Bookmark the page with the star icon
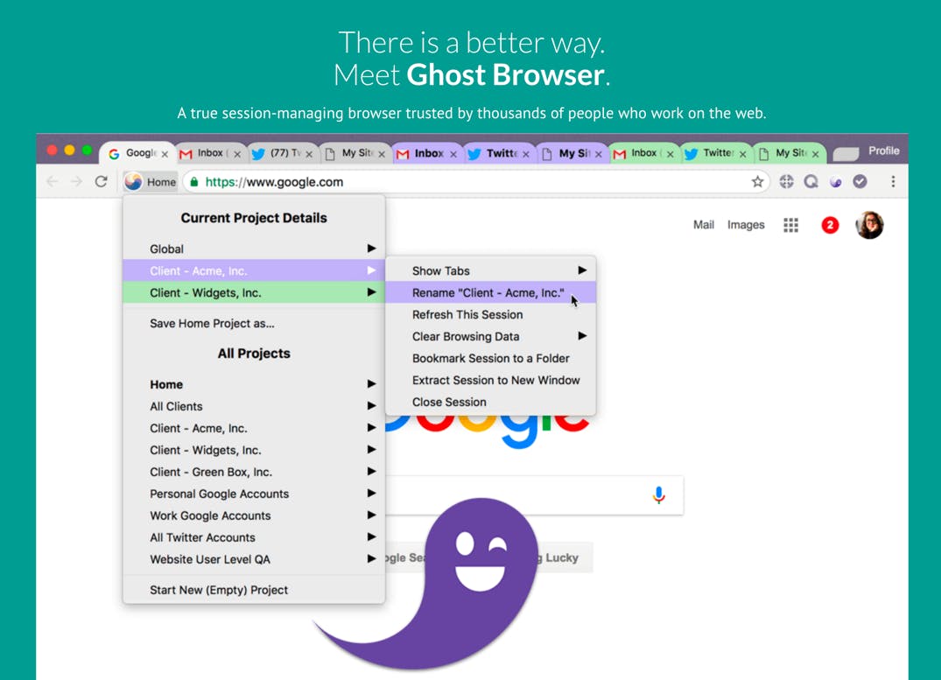Image resolution: width=941 pixels, height=680 pixels. tap(757, 181)
